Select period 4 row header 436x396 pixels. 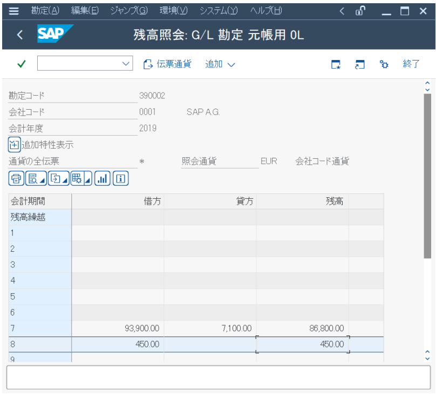pyautogui.click(x=40, y=280)
